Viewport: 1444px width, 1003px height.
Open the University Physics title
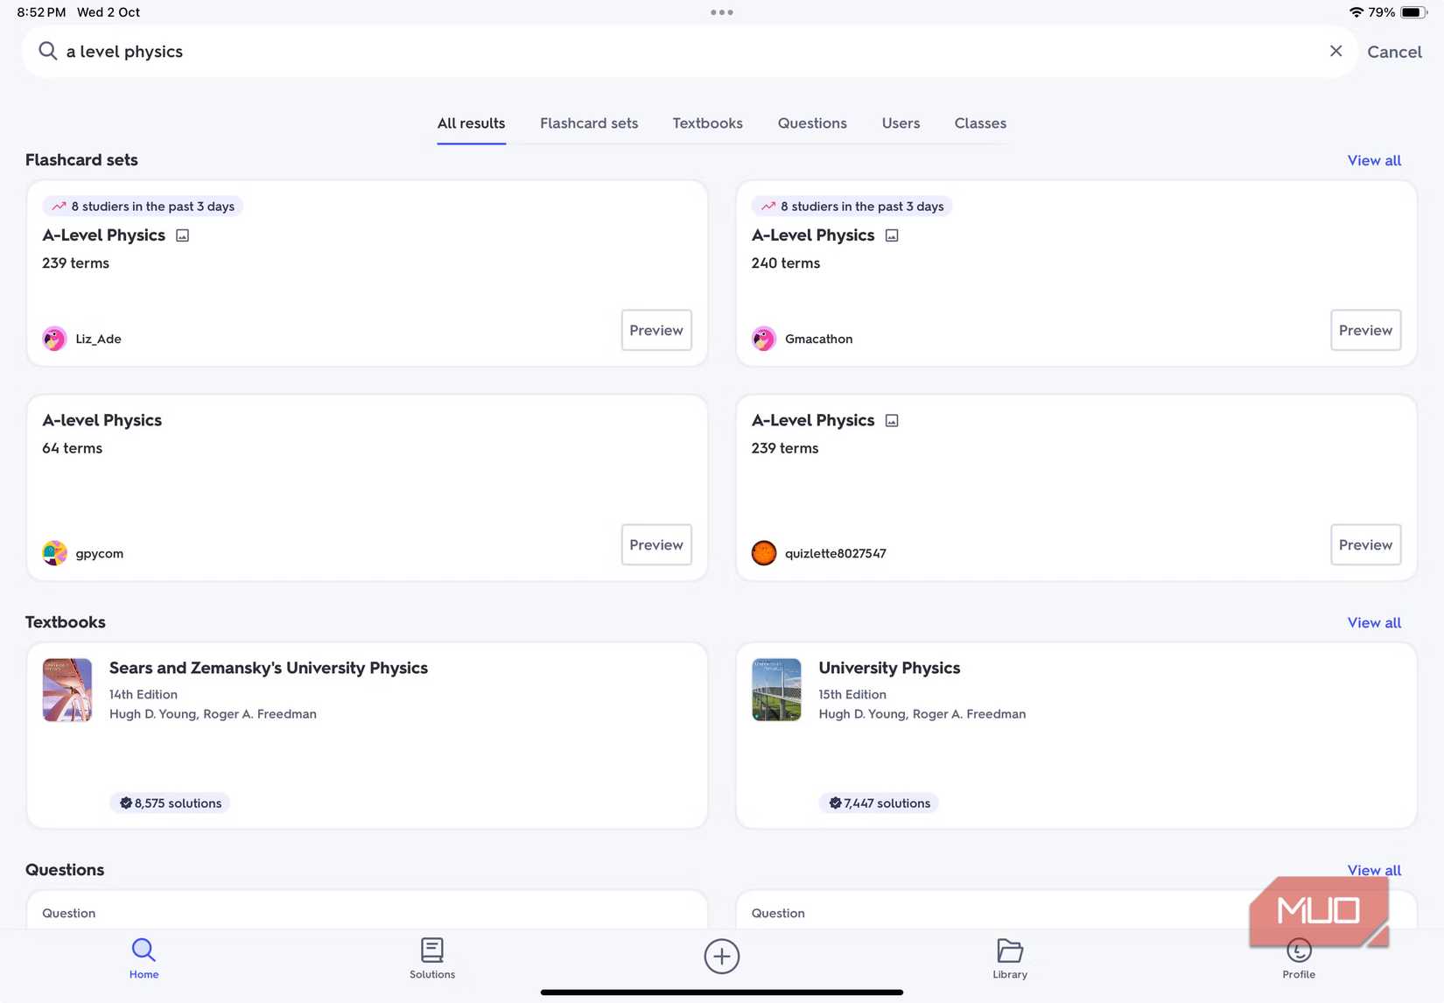[889, 668]
